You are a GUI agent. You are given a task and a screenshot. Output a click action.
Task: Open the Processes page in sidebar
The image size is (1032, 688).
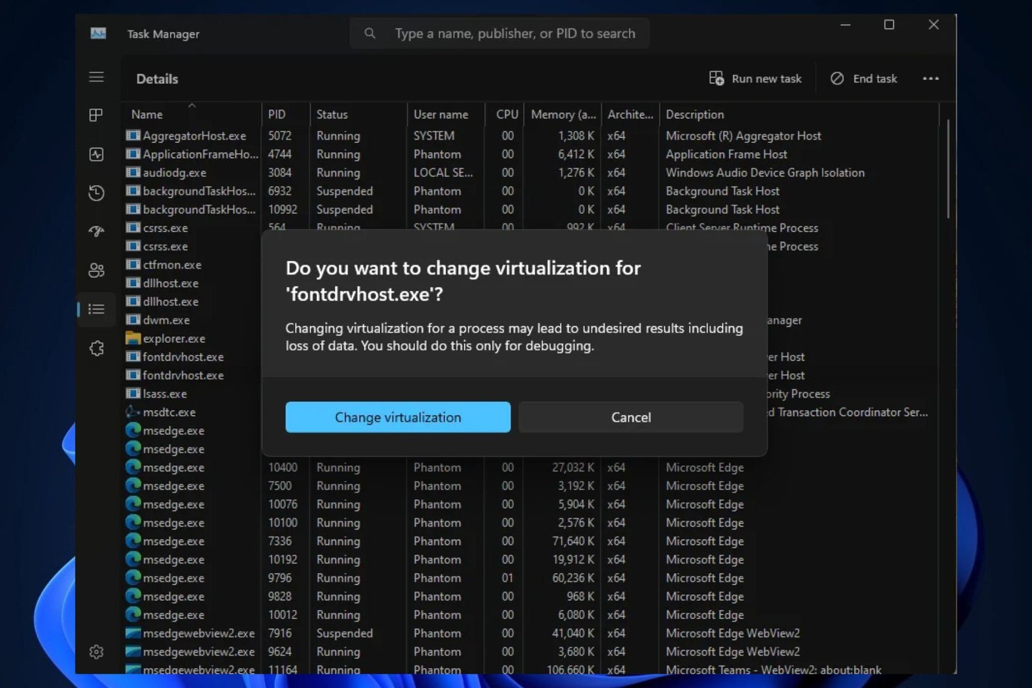coord(96,115)
